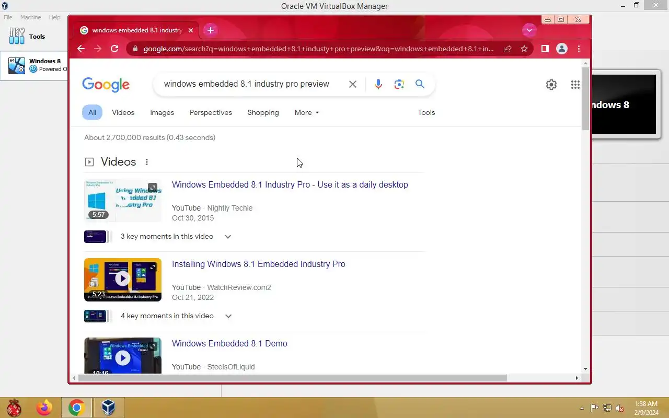Select the All results tab
This screenshot has width=669, height=418.
pos(92,112)
